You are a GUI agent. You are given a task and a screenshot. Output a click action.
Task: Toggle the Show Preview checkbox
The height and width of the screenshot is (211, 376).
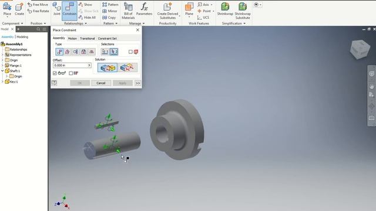pyautogui.click(x=55, y=73)
